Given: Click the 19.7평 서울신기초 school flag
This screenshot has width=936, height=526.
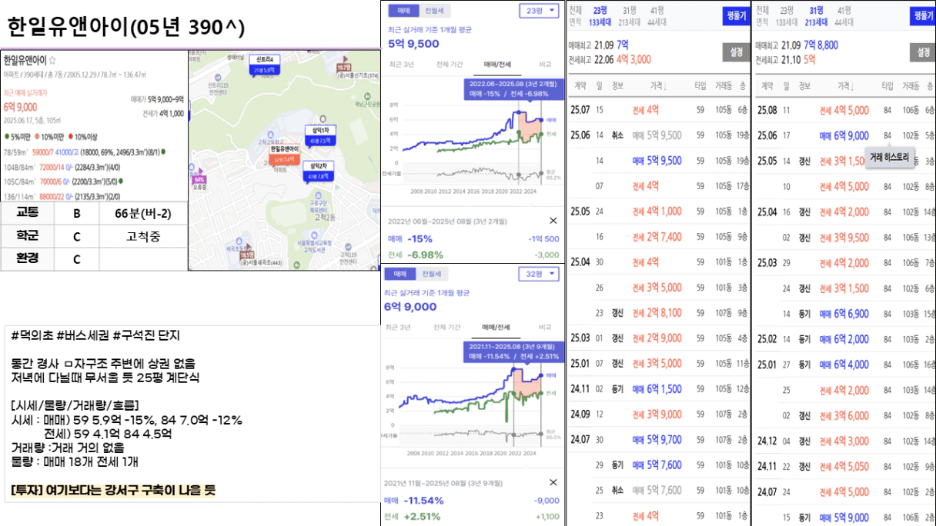Looking at the screenshot, I should pos(343,68).
